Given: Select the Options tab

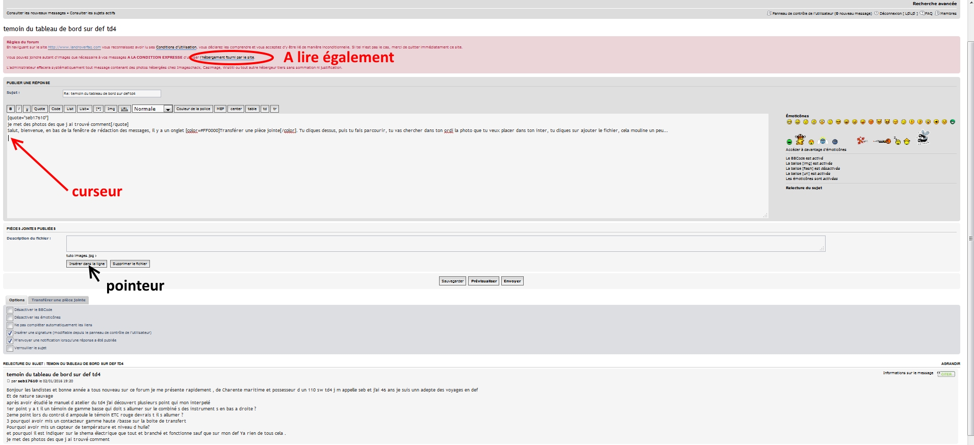Looking at the screenshot, I should pos(17,300).
